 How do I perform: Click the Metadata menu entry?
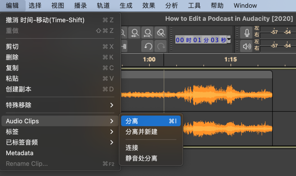click(20, 153)
